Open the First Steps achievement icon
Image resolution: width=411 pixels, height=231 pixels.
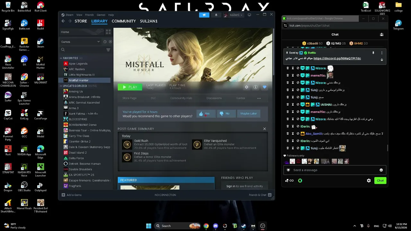[x=127, y=157]
